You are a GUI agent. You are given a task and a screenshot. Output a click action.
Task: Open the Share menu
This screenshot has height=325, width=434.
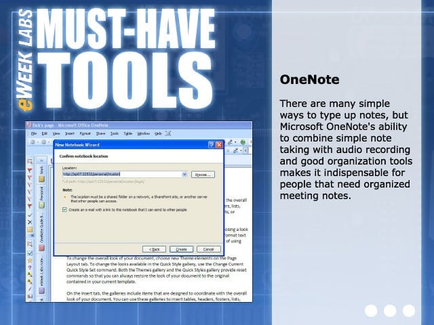[x=100, y=133]
